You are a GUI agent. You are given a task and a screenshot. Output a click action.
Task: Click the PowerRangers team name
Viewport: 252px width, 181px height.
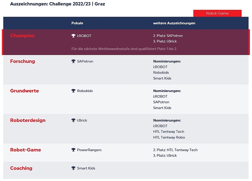click(89, 150)
